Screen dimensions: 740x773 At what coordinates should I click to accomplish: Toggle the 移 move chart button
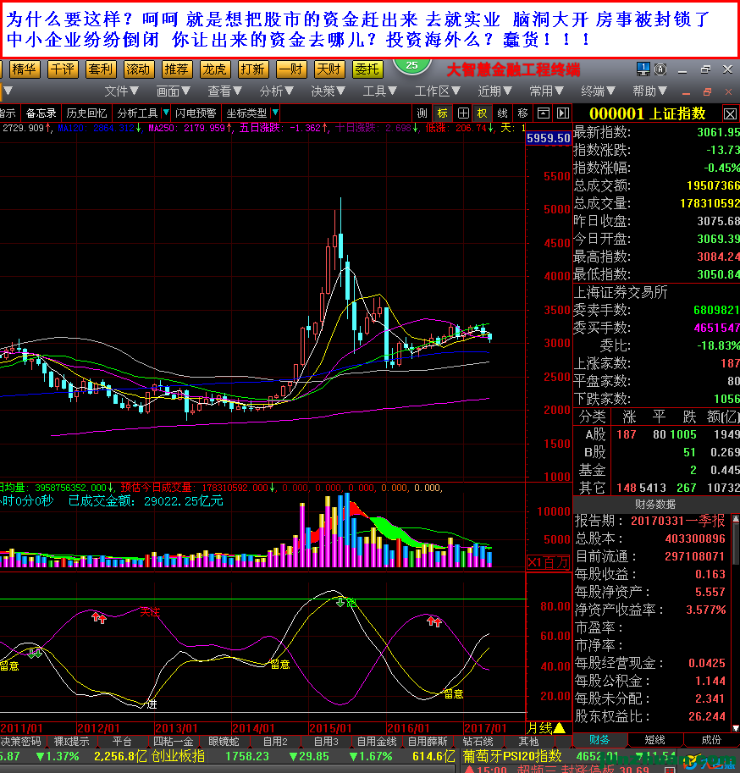tap(522, 113)
